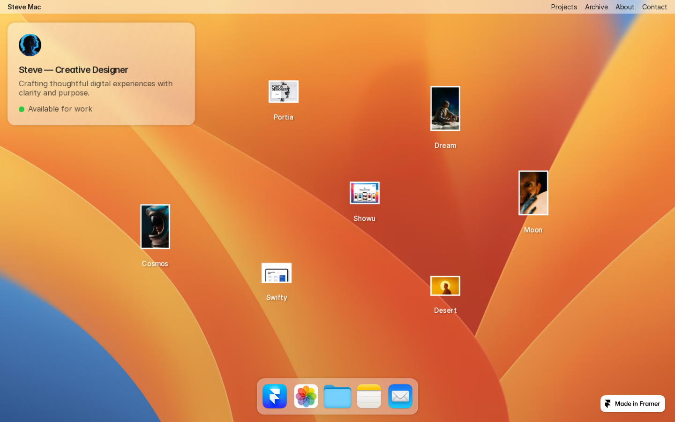Click the "Showu" label text
This screenshot has width=675, height=422.
coord(365,219)
